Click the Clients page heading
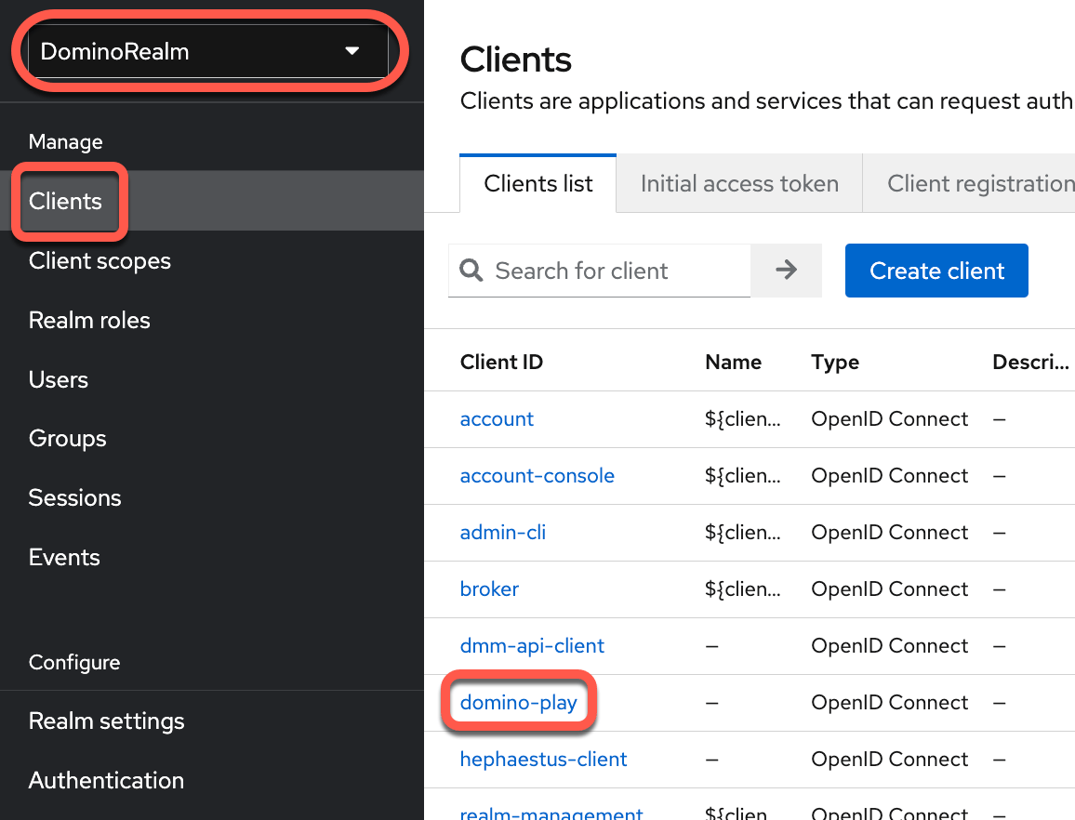The height and width of the screenshot is (820, 1075). [515, 60]
